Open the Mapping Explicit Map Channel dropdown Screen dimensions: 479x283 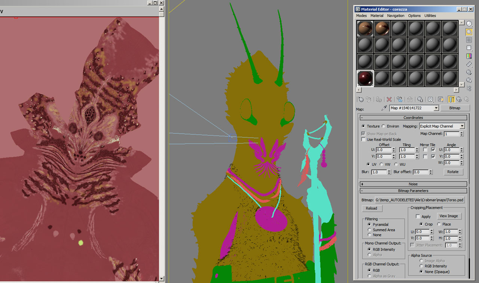pyautogui.click(x=462, y=126)
